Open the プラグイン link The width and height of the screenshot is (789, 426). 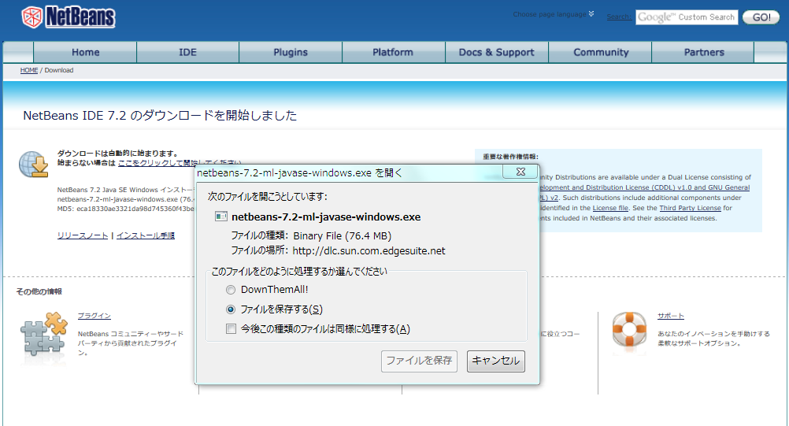point(94,315)
